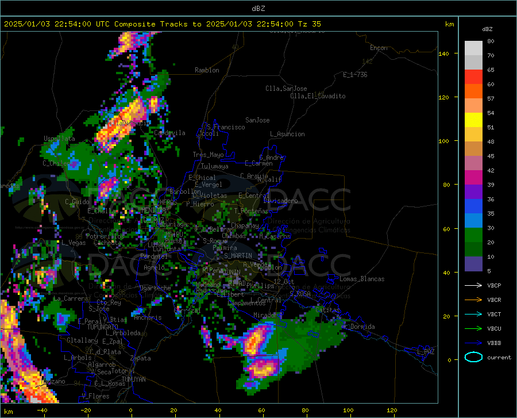Click the Clla.SanJose label on map
517x418 pixels.
[x=286, y=89]
